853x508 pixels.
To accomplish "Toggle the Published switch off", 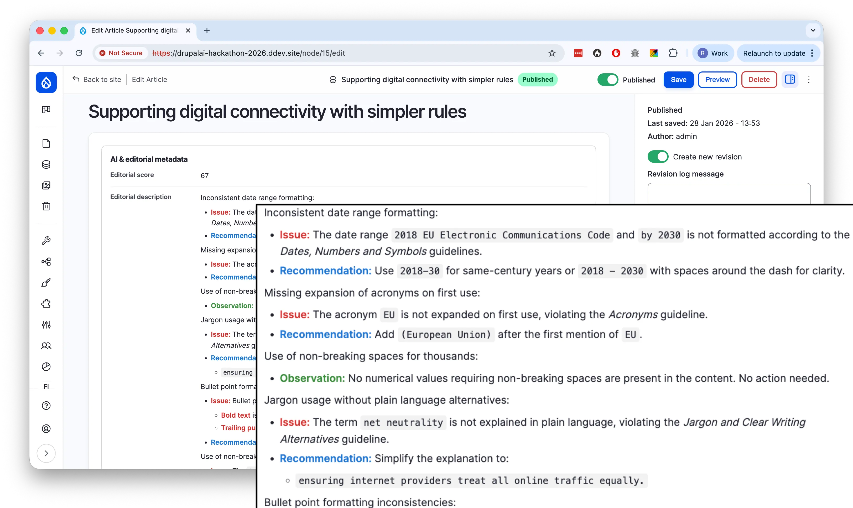I will pos(607,79).
